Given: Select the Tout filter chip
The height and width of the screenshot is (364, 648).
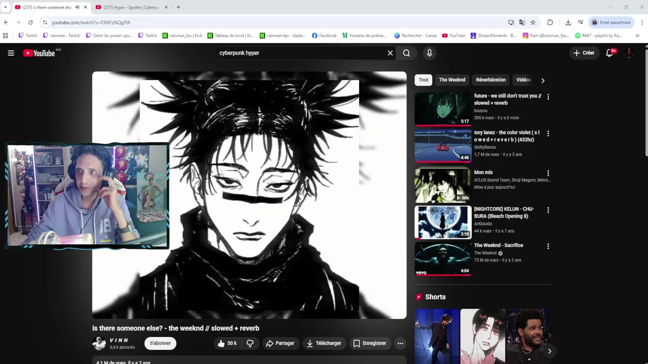Looking at the screenshot, I should tap(423, 80).
